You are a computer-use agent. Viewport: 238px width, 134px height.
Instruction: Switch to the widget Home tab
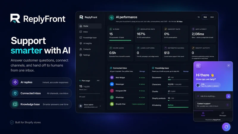click(203, 114)
